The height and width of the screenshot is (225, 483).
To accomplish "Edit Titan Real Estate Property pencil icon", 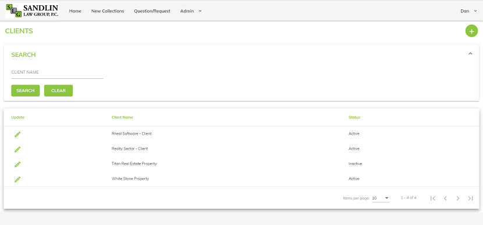I will (x=17, y=164).
